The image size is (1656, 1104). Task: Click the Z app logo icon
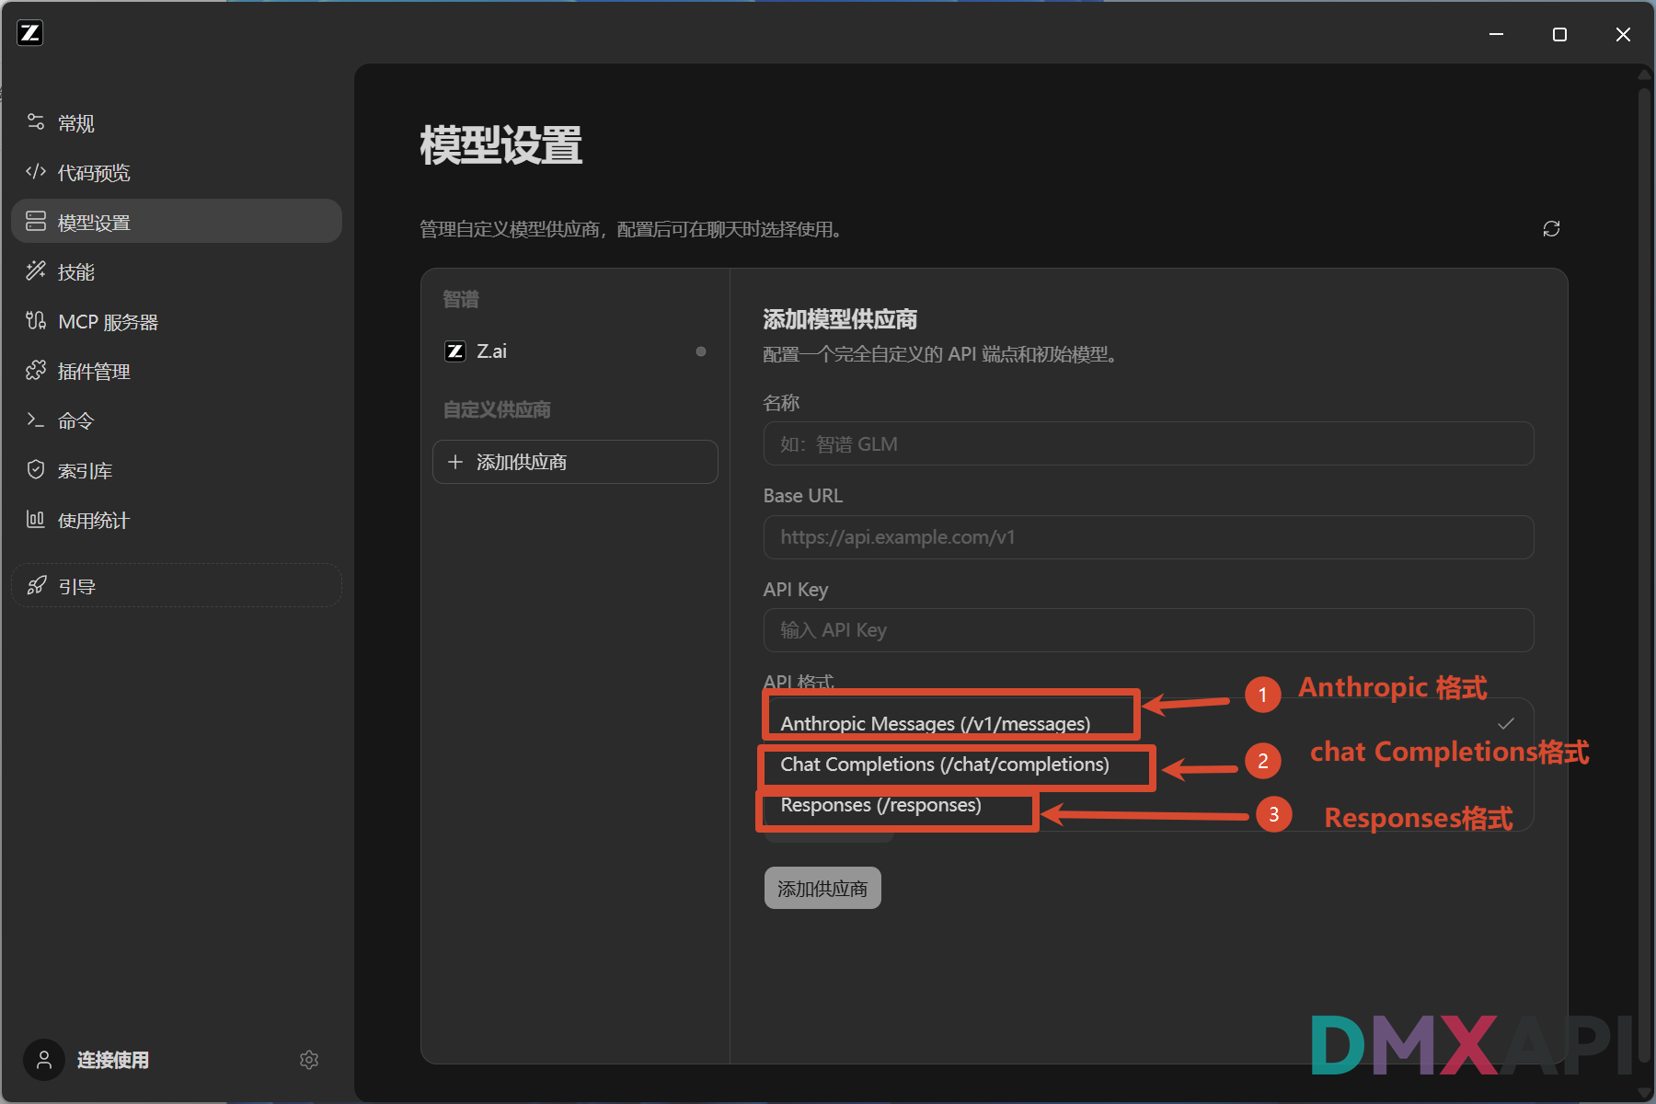30,33
